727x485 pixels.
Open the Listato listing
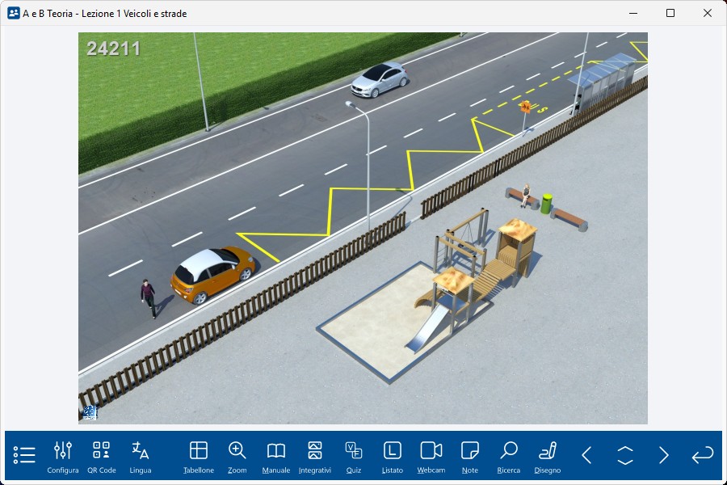tap(392, 457)
